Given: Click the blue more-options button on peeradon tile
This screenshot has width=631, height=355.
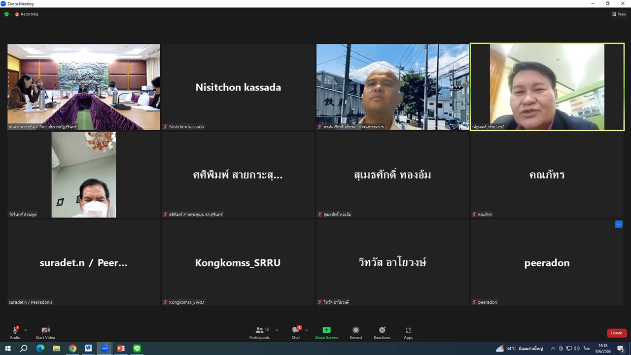Looking at the screenshot, I should pos(618,224).
